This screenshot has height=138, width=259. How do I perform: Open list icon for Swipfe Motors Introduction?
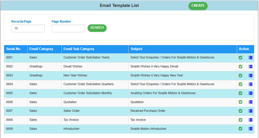(250, 129)
